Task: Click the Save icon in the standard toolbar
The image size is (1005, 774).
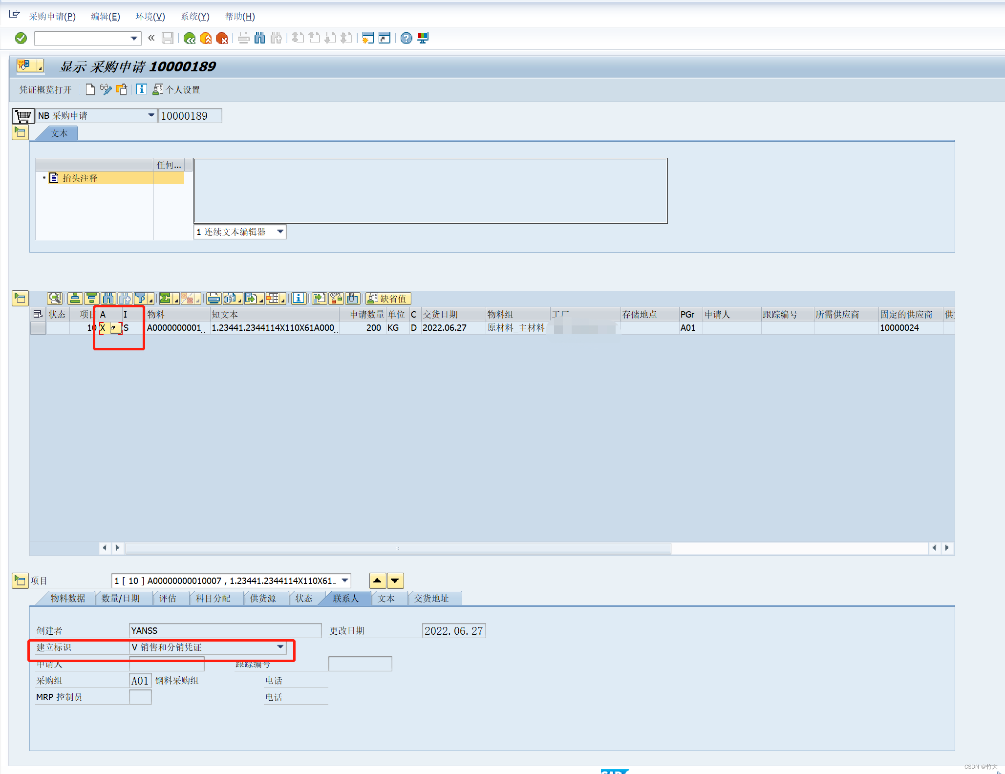Action: coord(167,38)
